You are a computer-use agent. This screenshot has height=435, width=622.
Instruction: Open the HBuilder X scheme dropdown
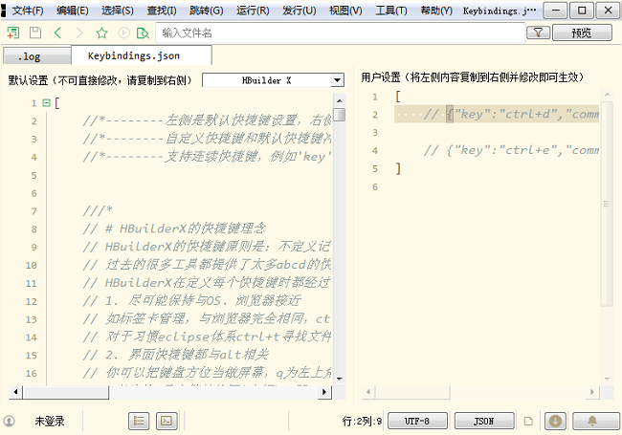pyautogui.click(x=273, y=80)
